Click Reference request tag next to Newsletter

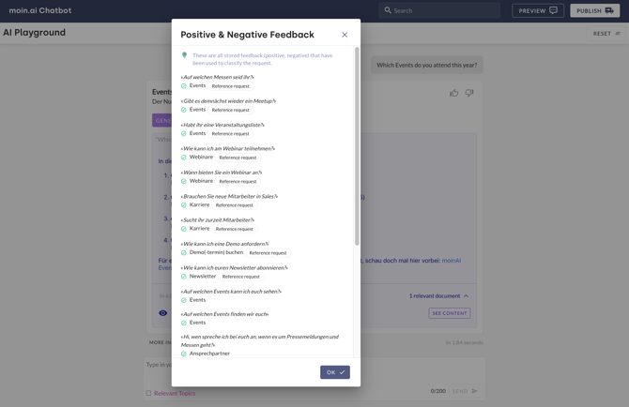240,277
